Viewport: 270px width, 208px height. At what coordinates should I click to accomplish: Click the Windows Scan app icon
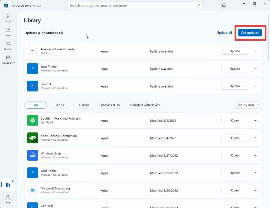pyautogui.click(x=32, y=155)
